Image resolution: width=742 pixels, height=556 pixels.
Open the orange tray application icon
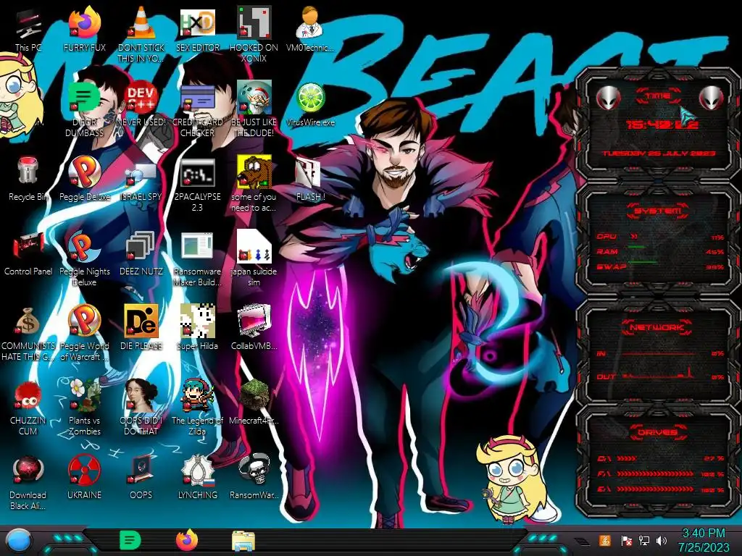coord(605,540)
